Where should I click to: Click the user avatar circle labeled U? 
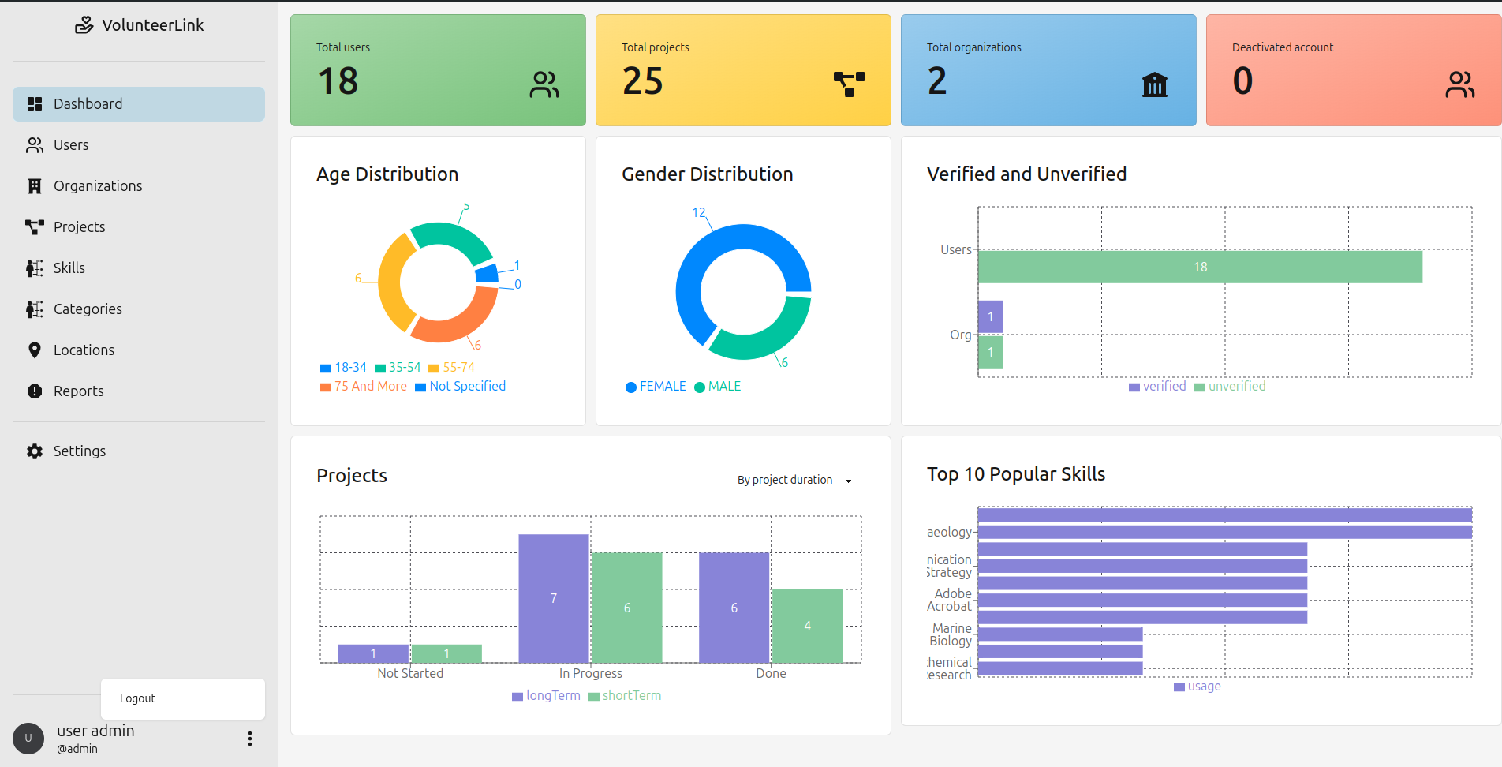click(x=28, y=739)
